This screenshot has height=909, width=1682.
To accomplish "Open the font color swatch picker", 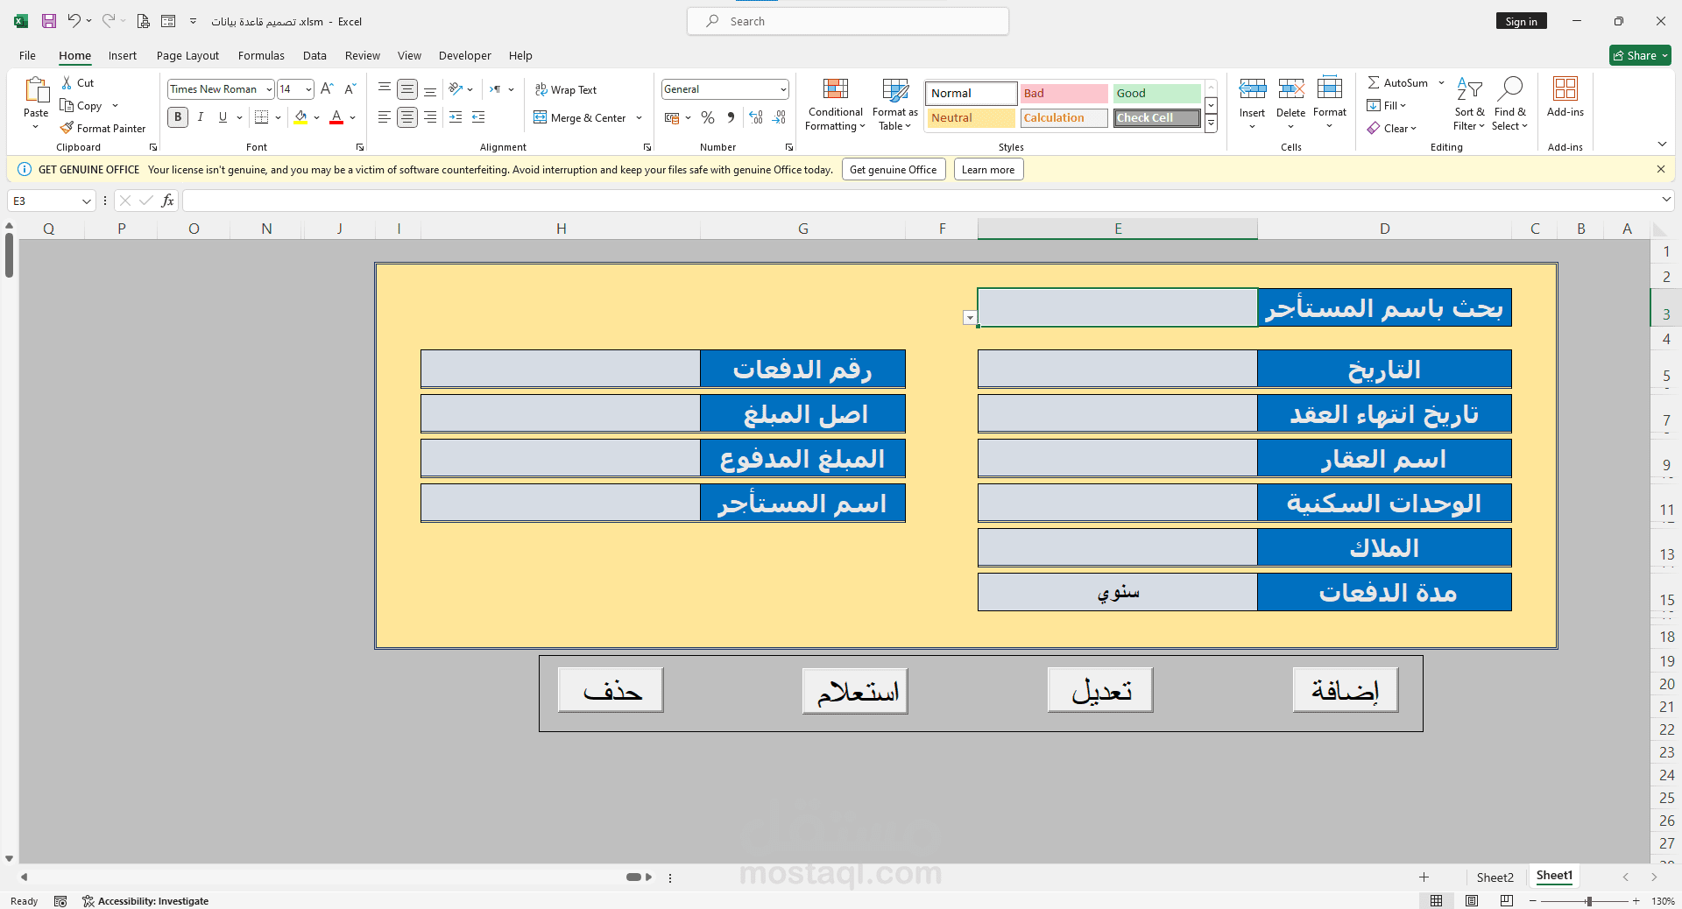I will [353, 117].
